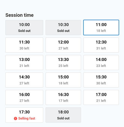Choose the 16:00 session
The image size is (124, 127).
24,98
